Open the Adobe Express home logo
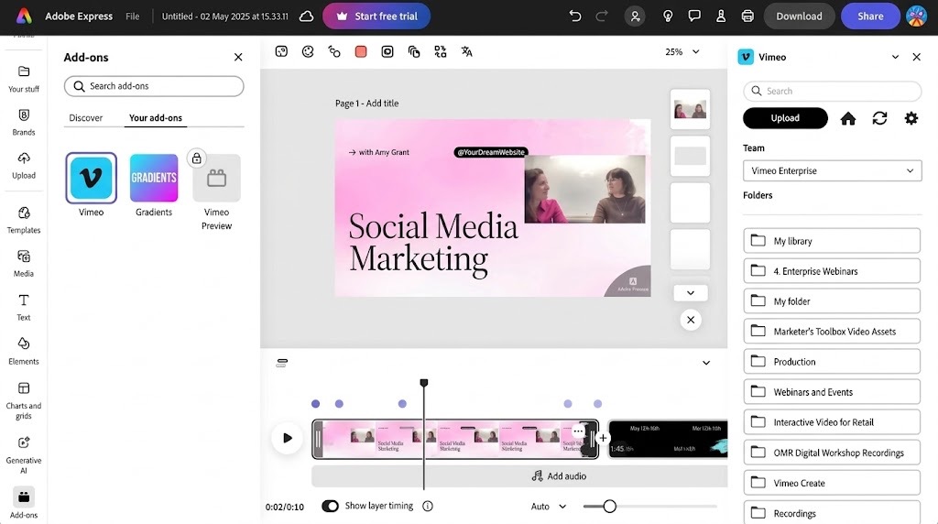 pyautogui.click(x=24, y=16)
